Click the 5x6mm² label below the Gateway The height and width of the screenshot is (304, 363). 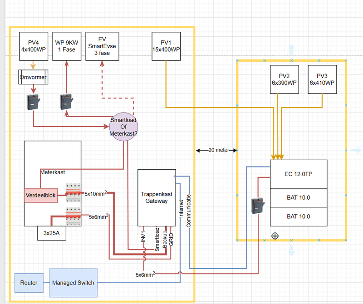(x=145, y=275)
